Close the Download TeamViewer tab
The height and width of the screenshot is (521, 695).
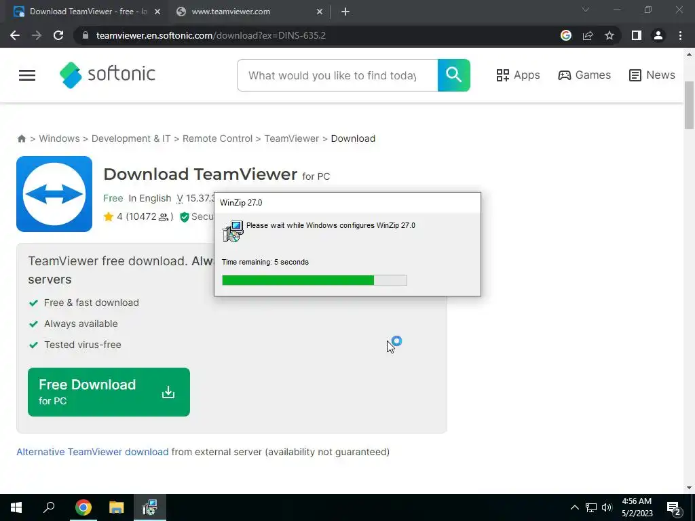tap(157, 12)
